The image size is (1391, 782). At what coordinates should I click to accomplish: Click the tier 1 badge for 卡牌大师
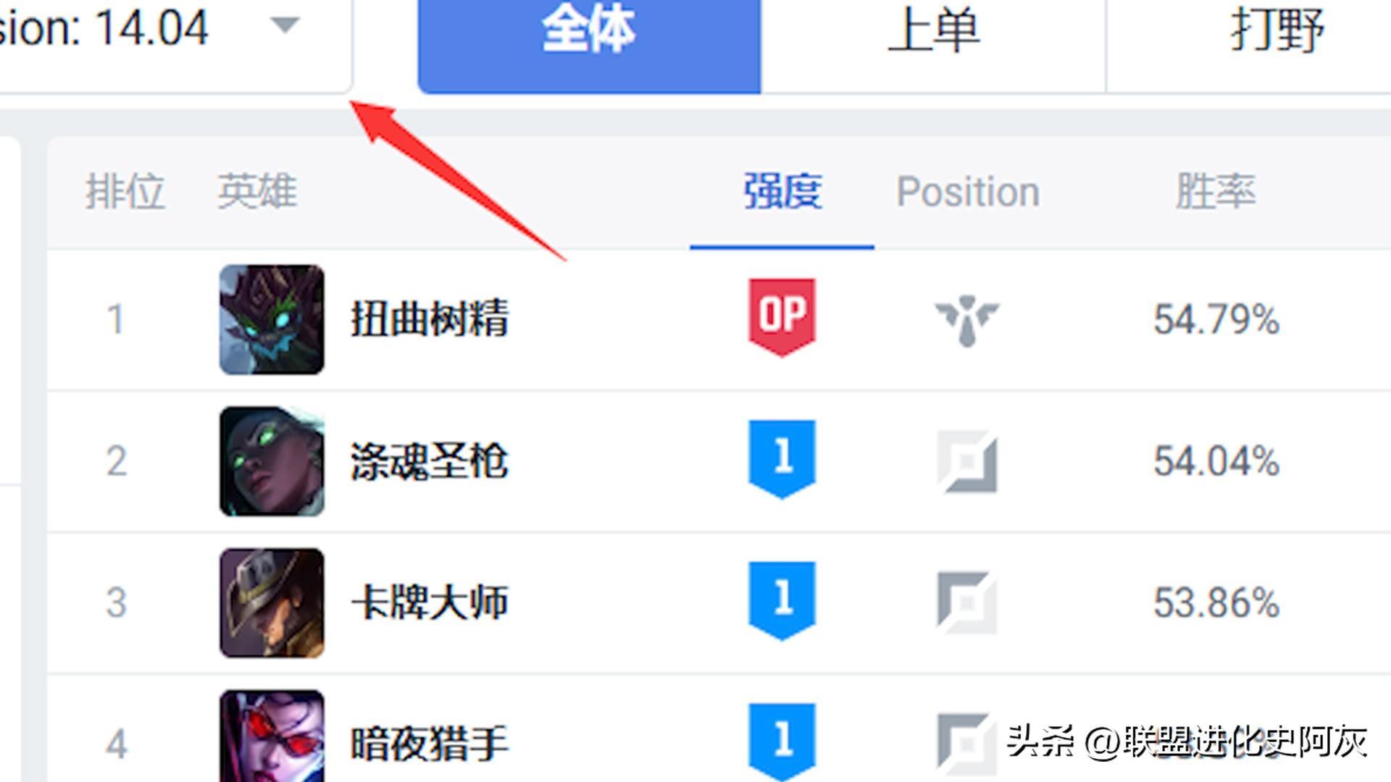pyautogui.click(x=782, y=601)
